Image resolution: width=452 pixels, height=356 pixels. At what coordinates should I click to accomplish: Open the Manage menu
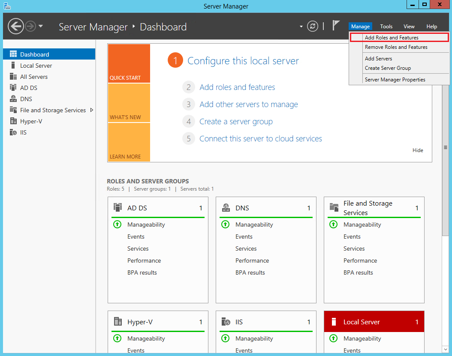click(360, 27)
